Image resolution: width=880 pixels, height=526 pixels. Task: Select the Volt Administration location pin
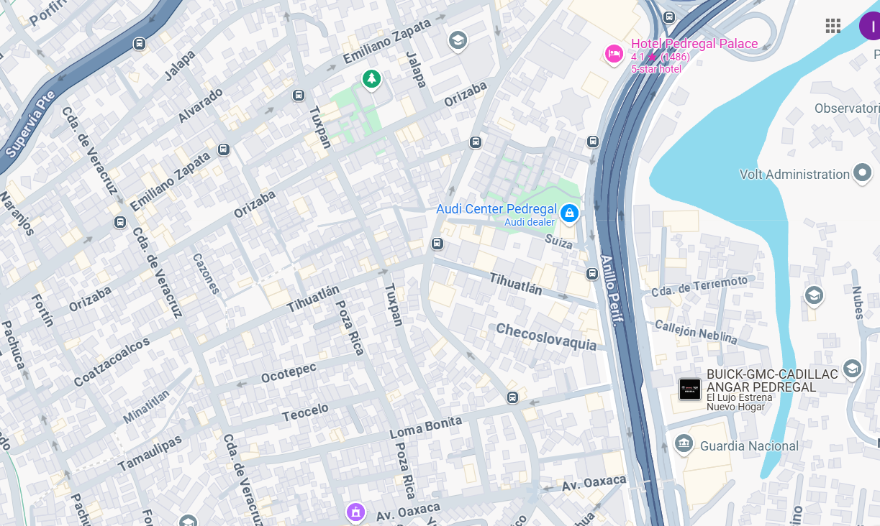(862, 174)
